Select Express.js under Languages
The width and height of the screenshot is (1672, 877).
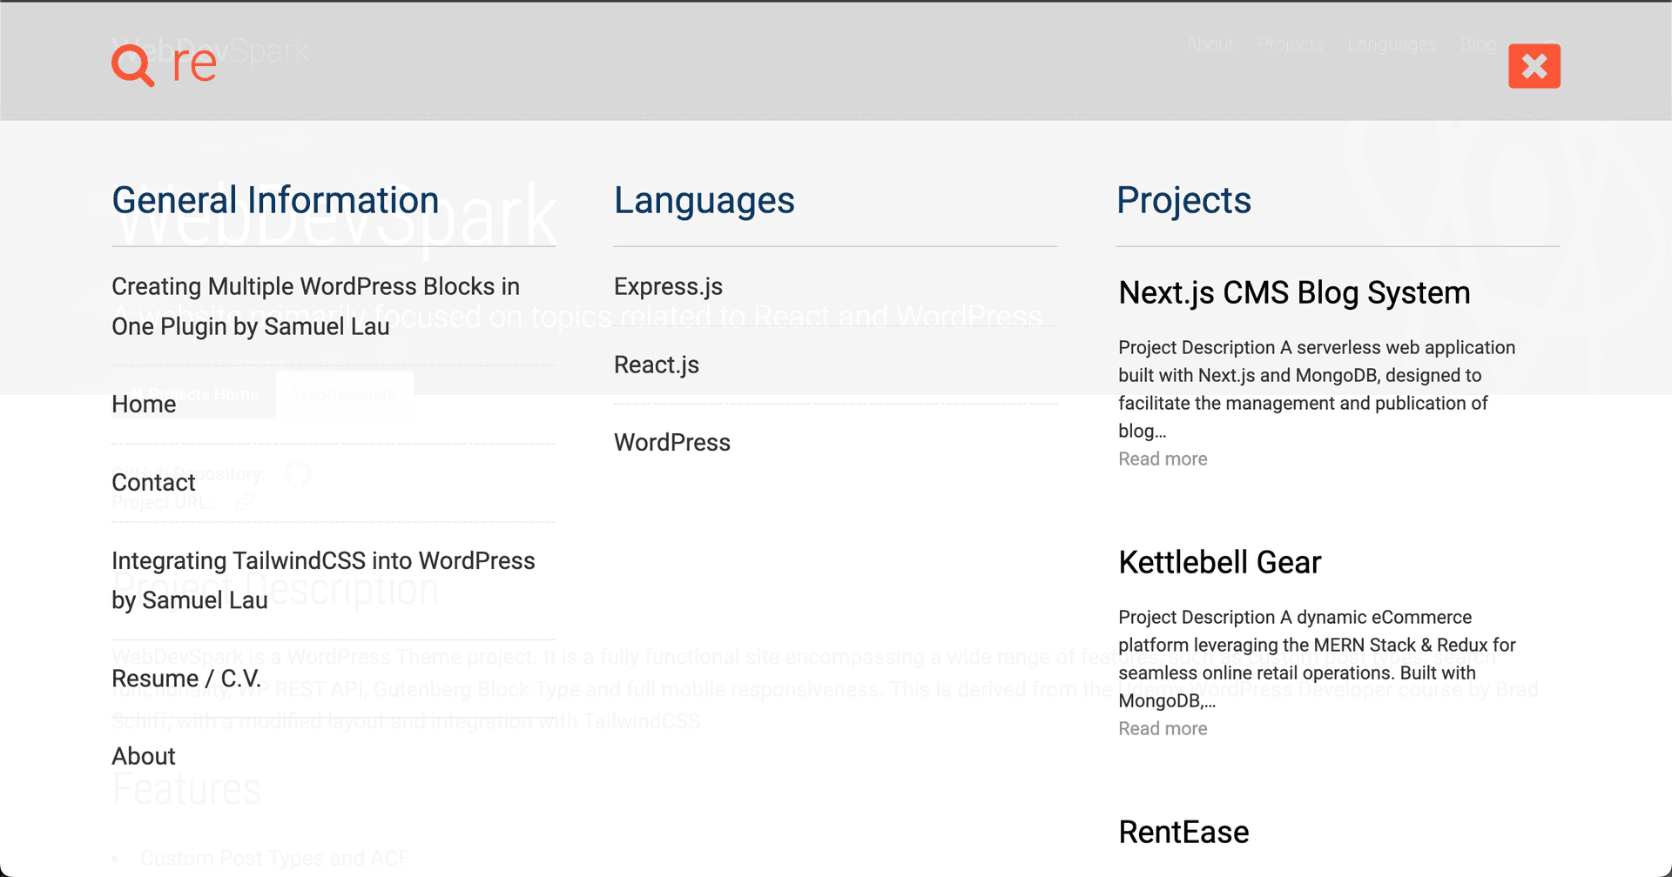668,286
